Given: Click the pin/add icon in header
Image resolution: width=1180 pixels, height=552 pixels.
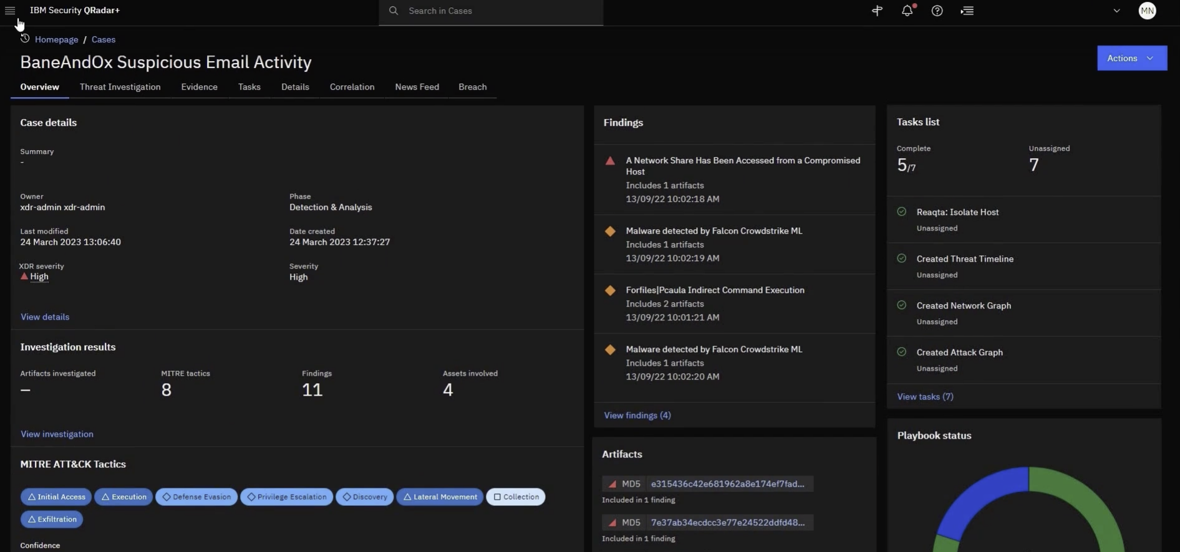Looking at the screenshot, I should (x=877, y=11).
